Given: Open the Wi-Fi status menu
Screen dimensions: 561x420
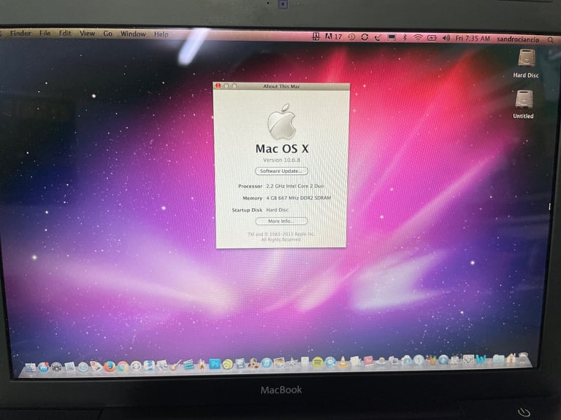Looking at the screenshot, I should click(x=418, y=37).
